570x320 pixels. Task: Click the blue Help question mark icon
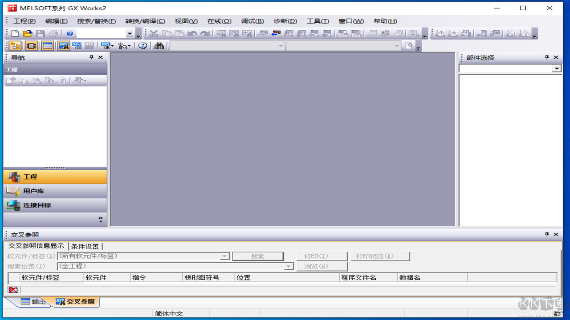point(69,33)
